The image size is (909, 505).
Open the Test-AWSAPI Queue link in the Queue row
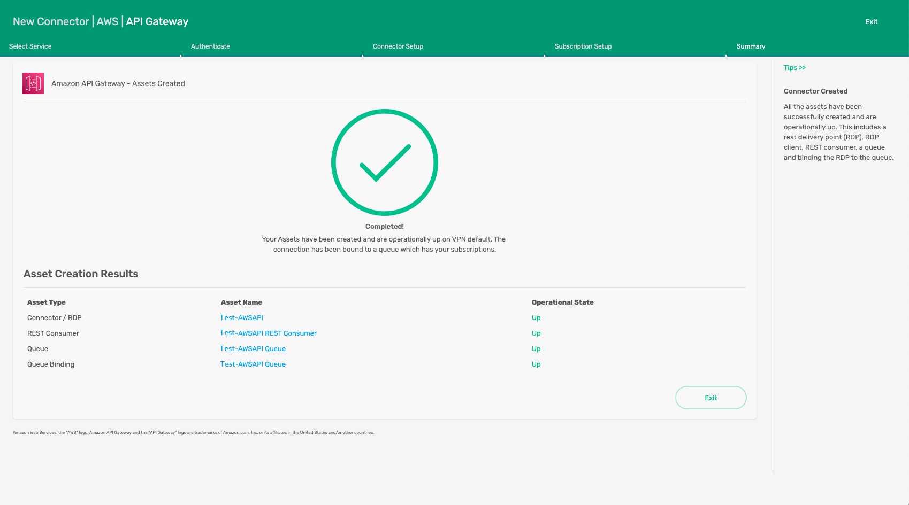click(253, 349)
